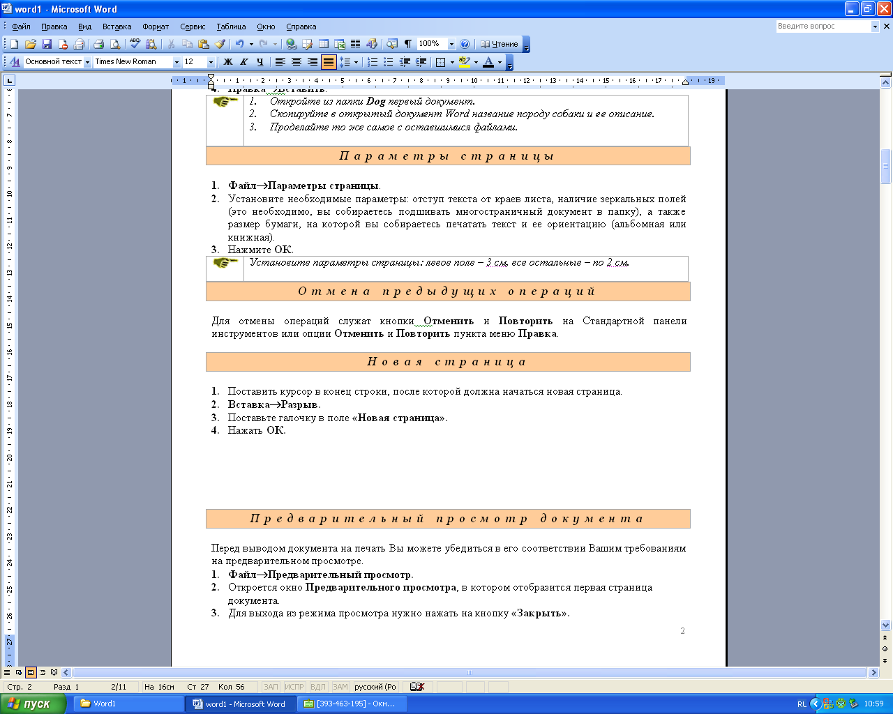Apply the yellow highlight color
The image size is (893, 714).
(465, 62)
